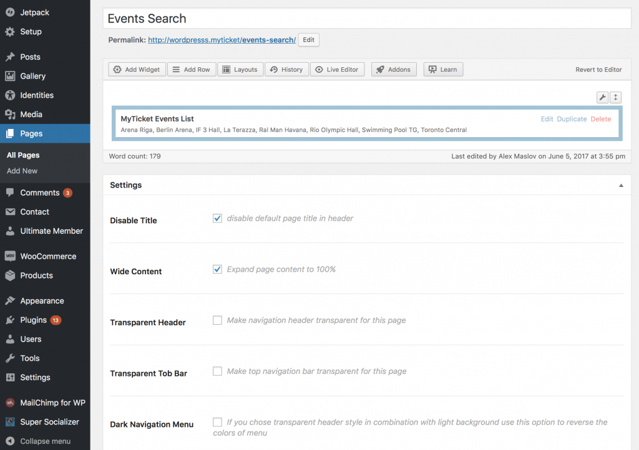Click the Super Socializer icon
This screenshot has width=639, height=450.
click(x=10, y=421)
